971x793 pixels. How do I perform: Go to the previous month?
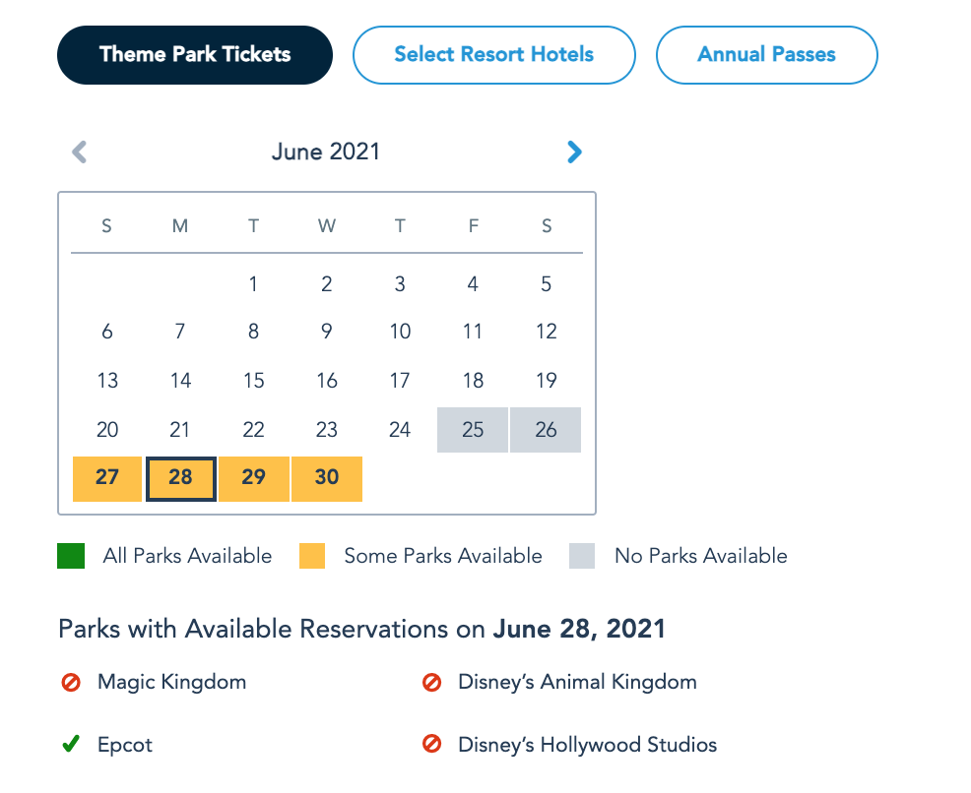(80, 152)
